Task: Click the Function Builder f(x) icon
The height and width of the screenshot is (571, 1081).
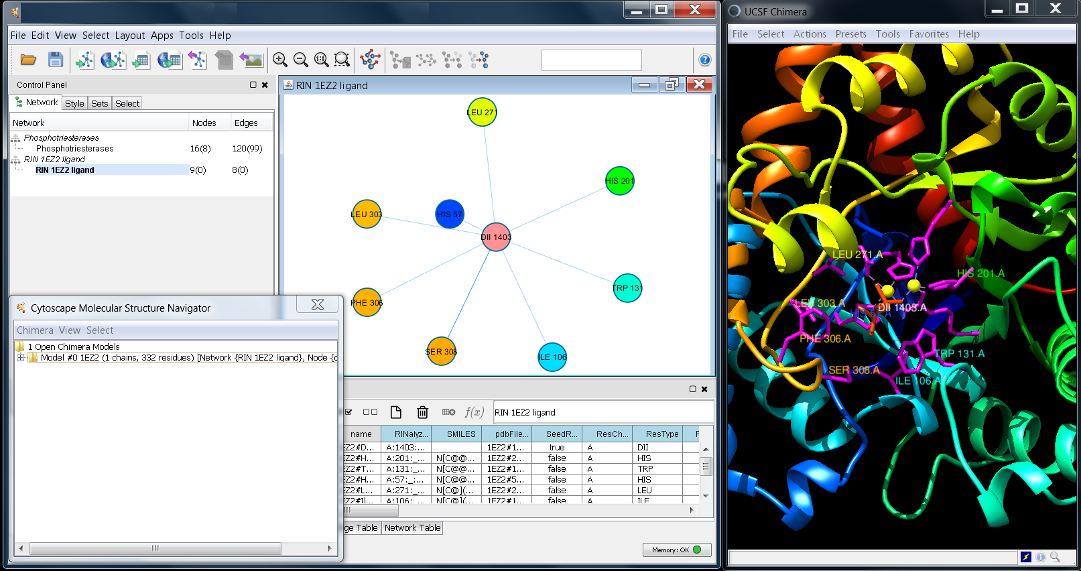Action: pos(474,412)
